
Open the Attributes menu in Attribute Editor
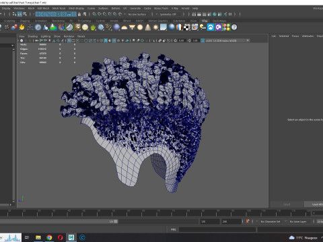[x=308, y=36]
